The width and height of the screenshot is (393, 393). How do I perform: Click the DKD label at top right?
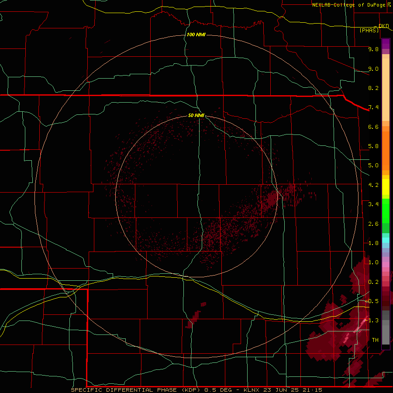pyautogui.click(x=384, y=26)
